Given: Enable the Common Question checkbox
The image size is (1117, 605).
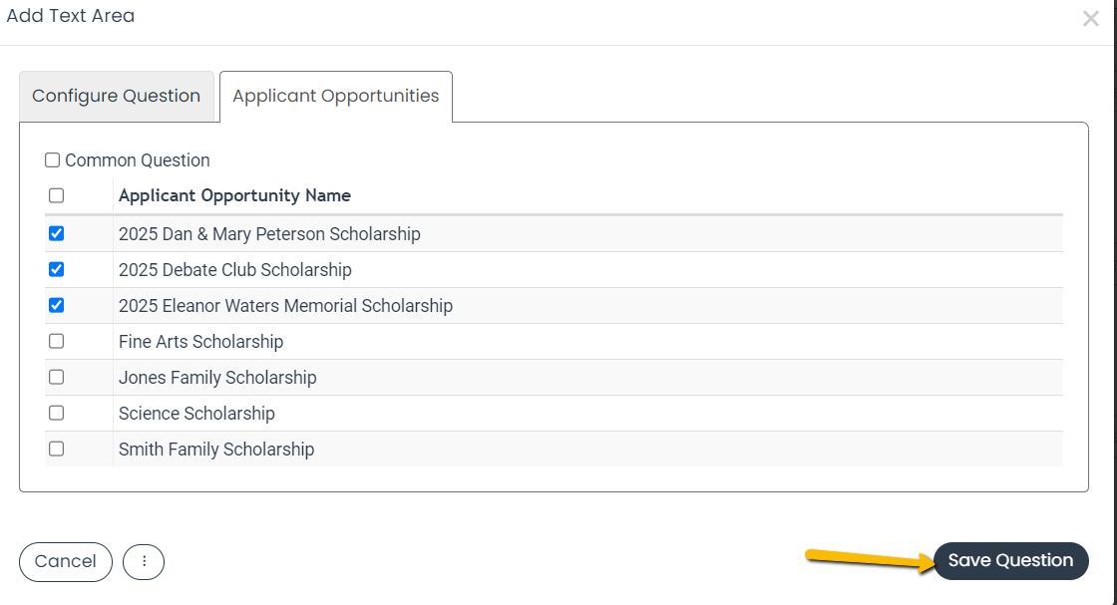Looking at the screenshot, I should 52,160.
